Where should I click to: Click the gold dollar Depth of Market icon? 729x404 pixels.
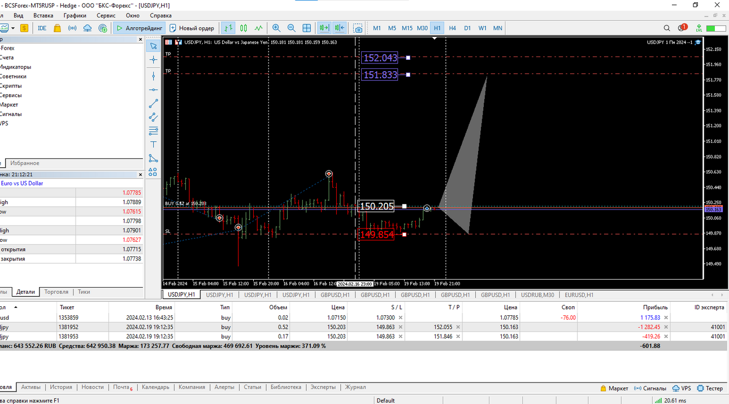(x=24, y=28)
